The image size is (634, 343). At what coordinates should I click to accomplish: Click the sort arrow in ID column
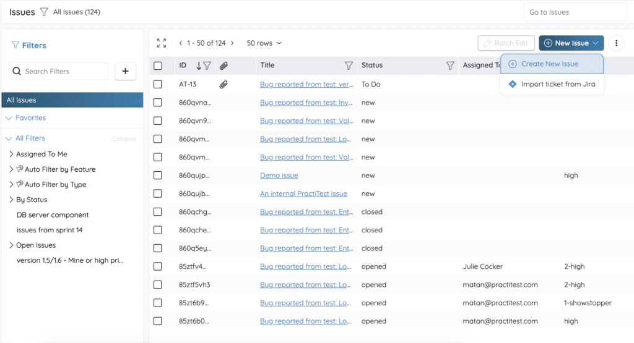point(199,66)
